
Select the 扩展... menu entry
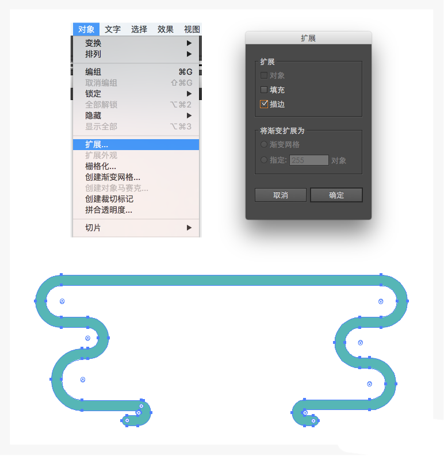136,144
